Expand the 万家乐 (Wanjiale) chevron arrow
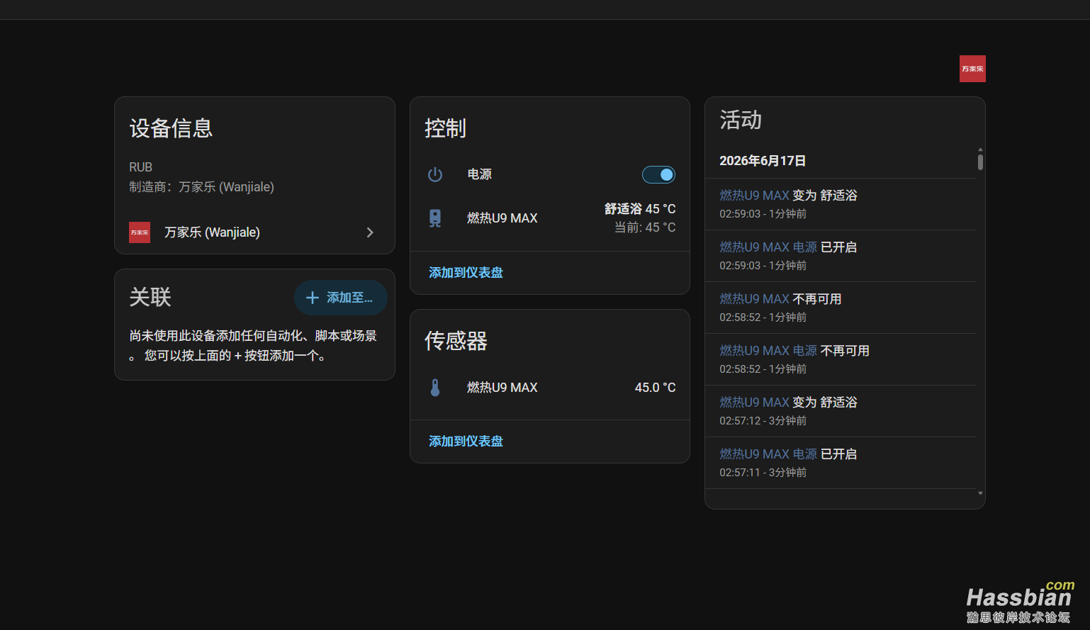This screenshot has width=1090, height=630. point(370,232)
